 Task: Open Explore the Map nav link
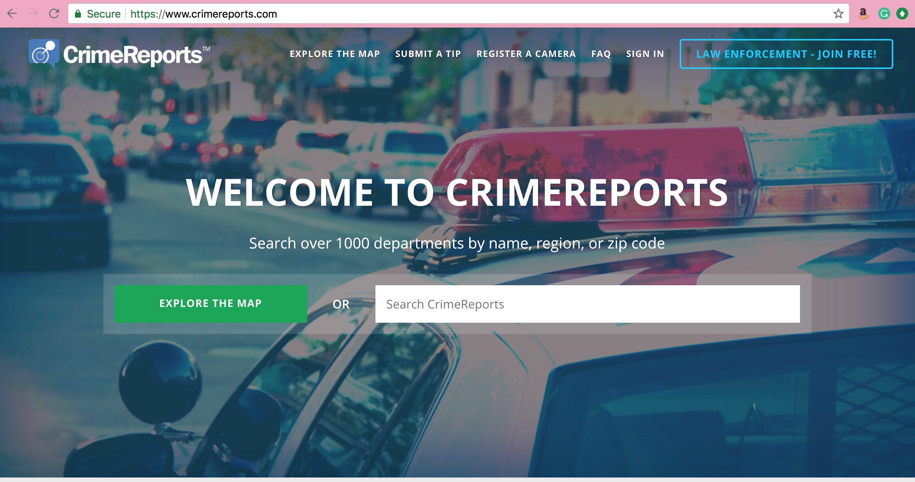(x=335, y=54)
